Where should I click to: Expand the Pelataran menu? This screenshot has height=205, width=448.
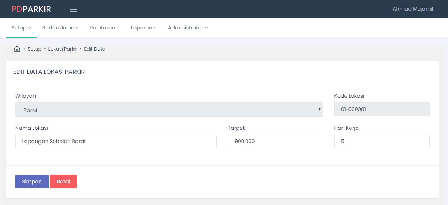[x=105, y=28]
